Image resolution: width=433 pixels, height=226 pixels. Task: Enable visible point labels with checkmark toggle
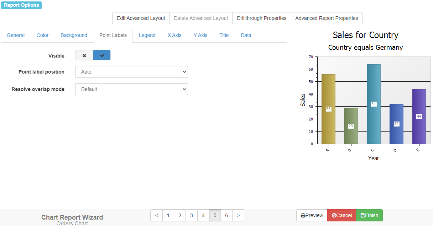(102, 55)
